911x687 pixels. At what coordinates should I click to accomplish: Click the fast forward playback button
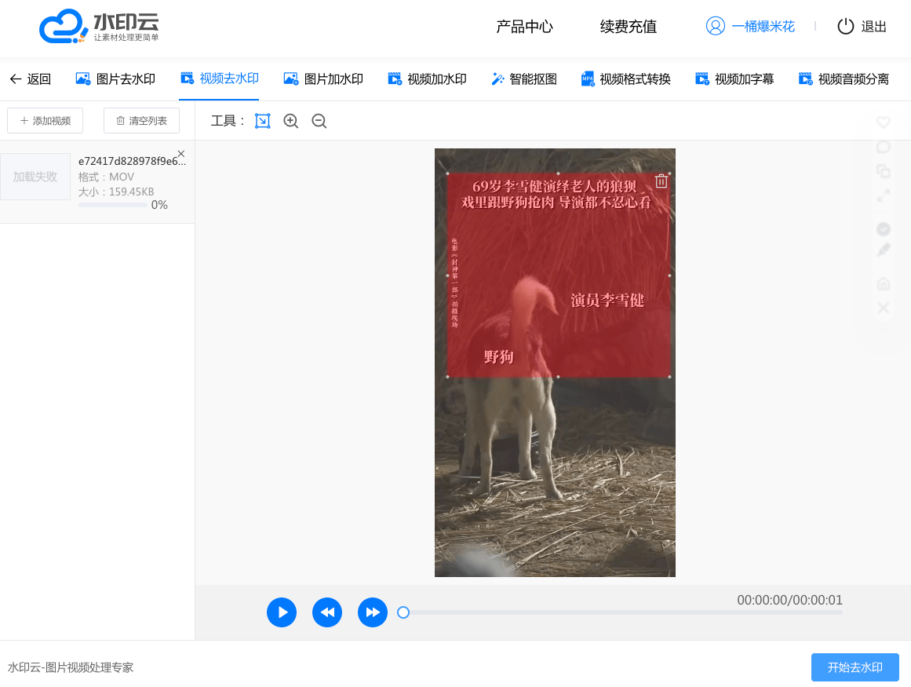[373, 612]
